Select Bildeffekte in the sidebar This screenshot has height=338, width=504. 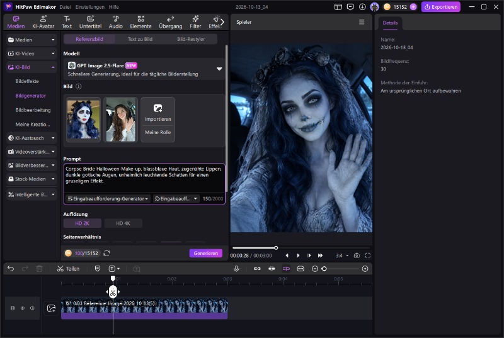click(x=27, y=81)
